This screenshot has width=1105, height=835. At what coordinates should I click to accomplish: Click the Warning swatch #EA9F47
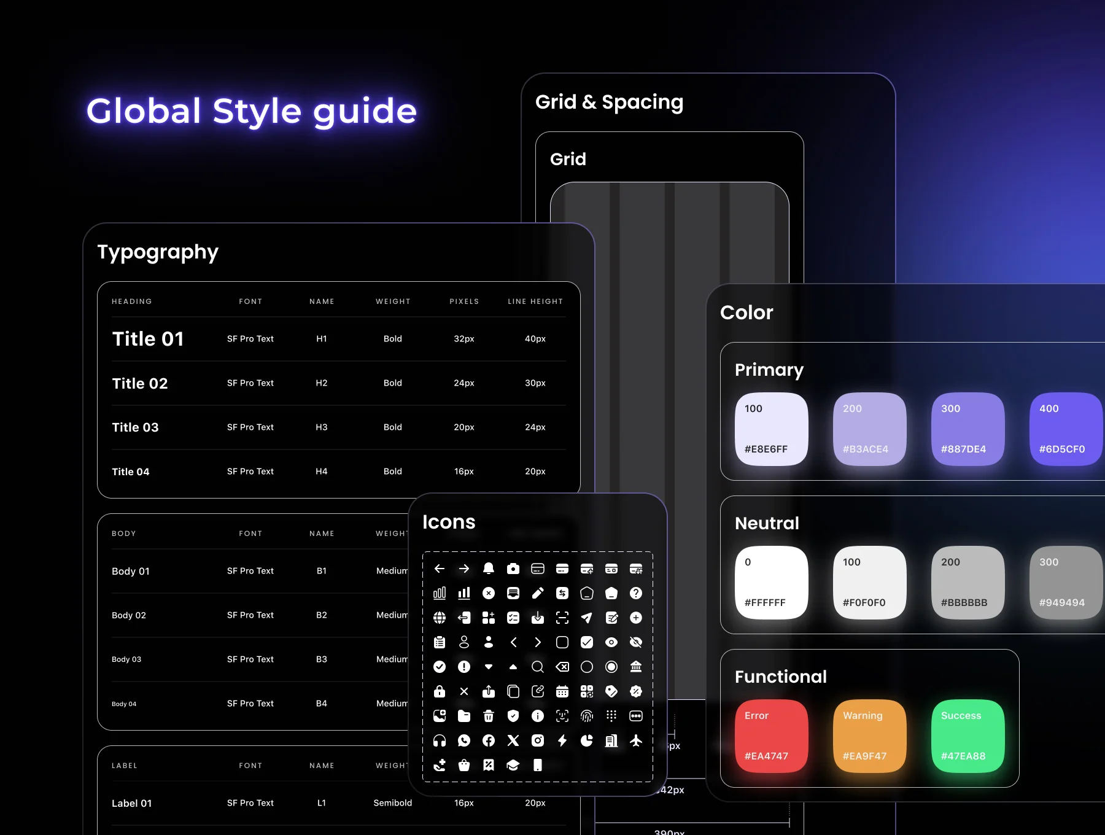pos(870,736)
